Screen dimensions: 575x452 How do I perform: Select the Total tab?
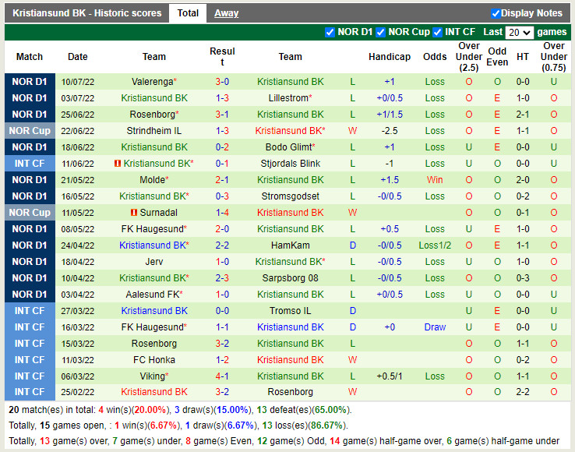[188, 13]
